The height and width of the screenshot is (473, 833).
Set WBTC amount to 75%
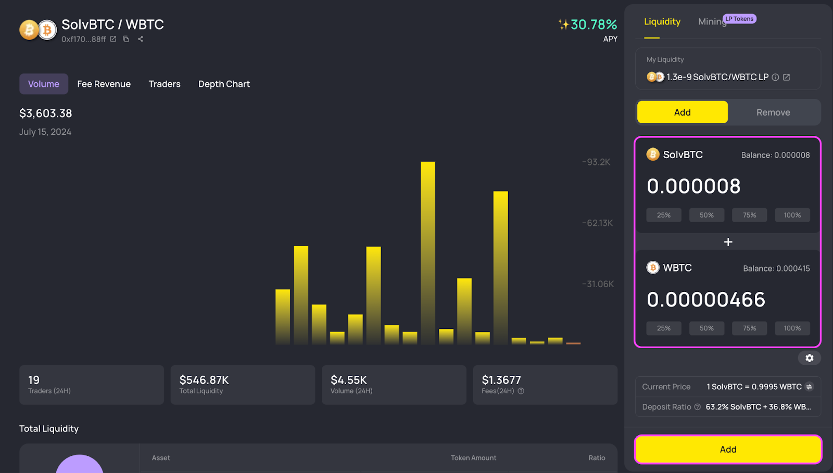(x=750, y=328)
